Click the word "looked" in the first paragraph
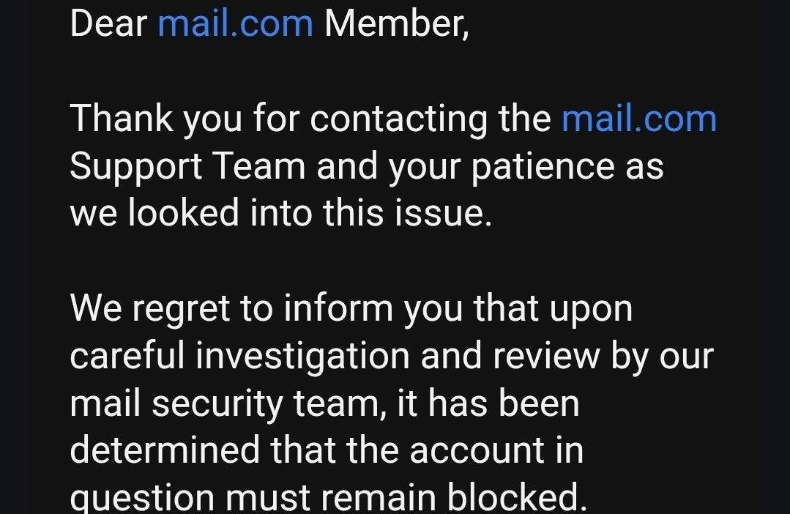Screen dimensions: 790x514 (183, 212)
